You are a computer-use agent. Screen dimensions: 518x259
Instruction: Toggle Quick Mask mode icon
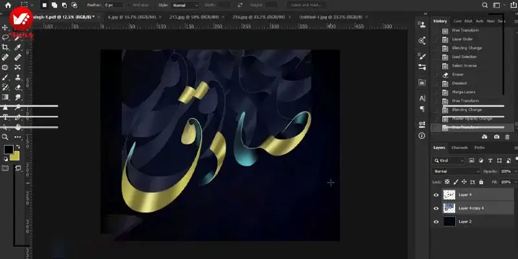(5, 168)
